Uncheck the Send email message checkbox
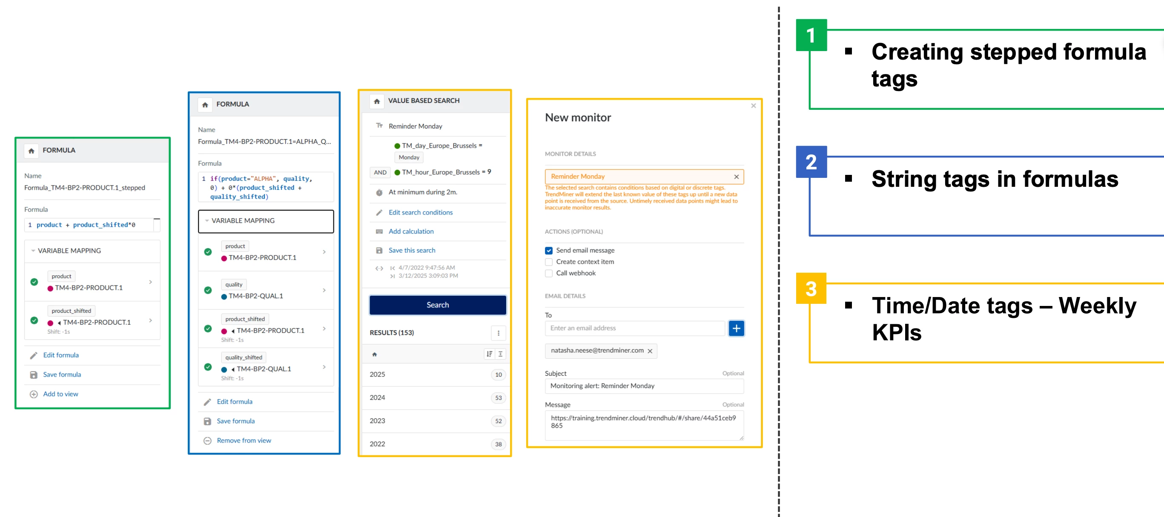This screenshot has width=1164, height=517. (548, 250)
